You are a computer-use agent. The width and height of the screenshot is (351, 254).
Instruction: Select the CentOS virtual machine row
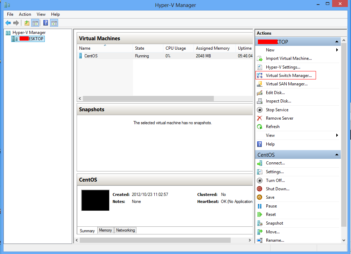pos(165,56)
